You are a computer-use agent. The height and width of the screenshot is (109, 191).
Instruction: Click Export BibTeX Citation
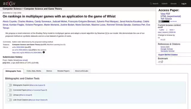point(168,55)
